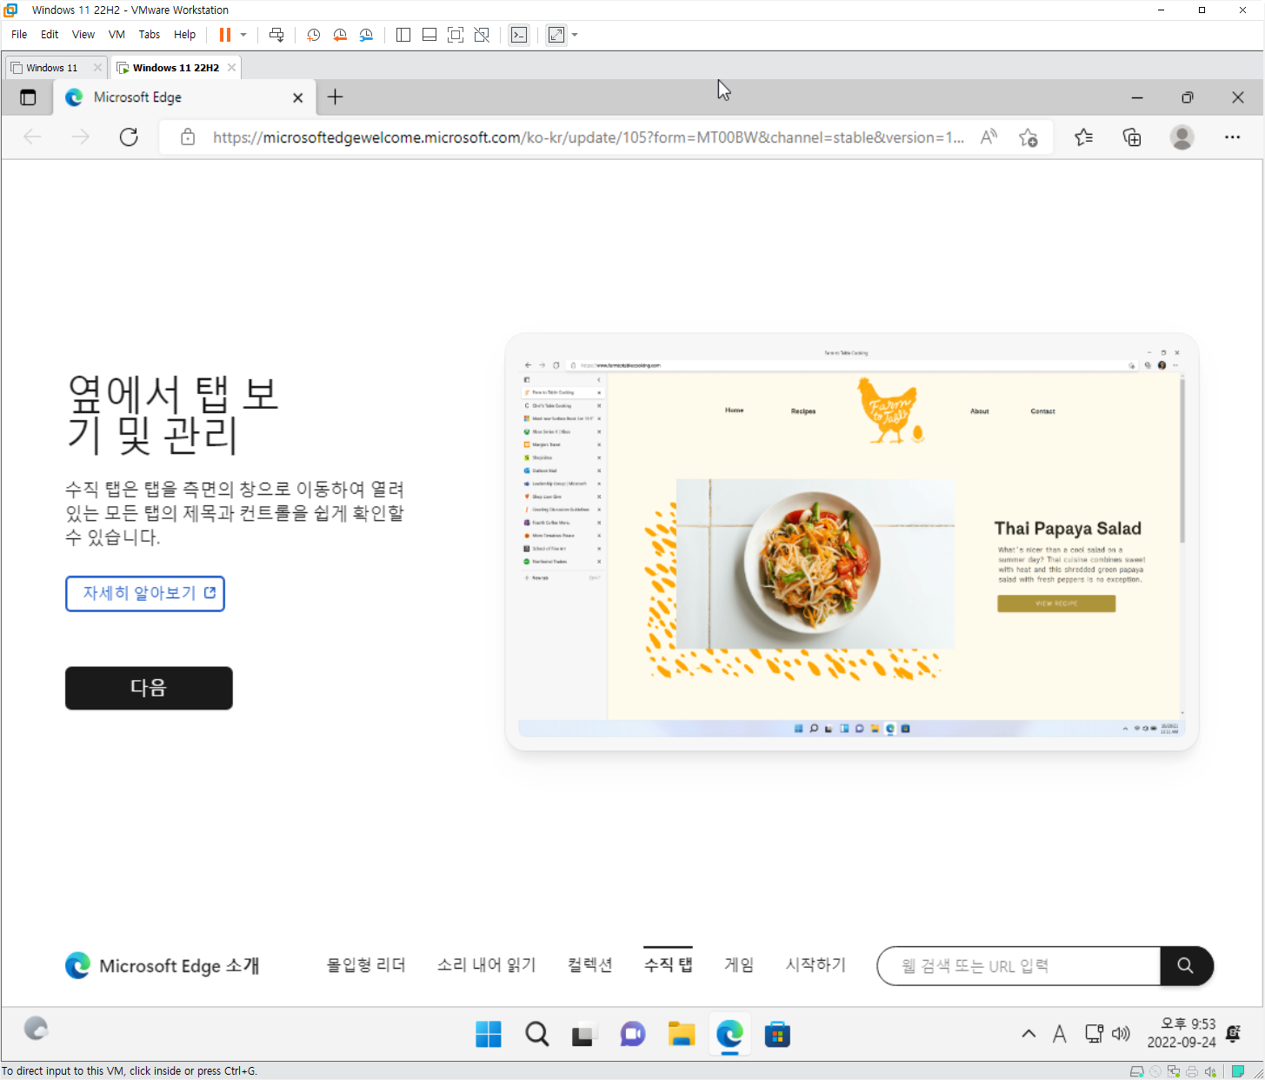The height and width of the screenshot is (1080, 1265).
Task: Click the Edge address bar URL
Action: tap(589, 137)
